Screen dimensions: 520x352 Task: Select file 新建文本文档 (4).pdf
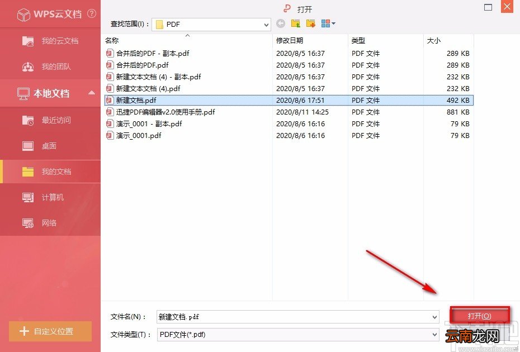[x=148, y=88]
